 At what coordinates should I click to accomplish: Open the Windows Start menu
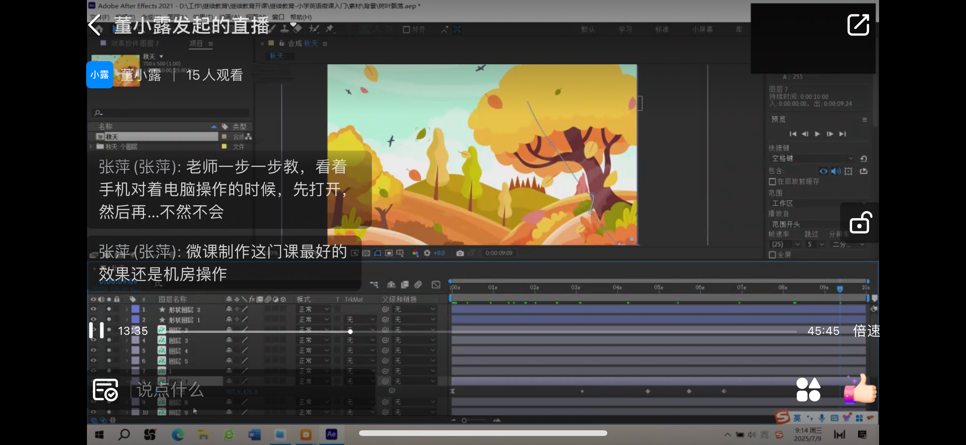pyautogui.click(x=99, y=435)
